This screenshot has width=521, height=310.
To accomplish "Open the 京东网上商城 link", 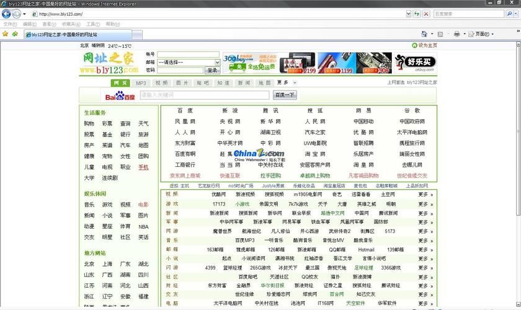I will 185,175.
